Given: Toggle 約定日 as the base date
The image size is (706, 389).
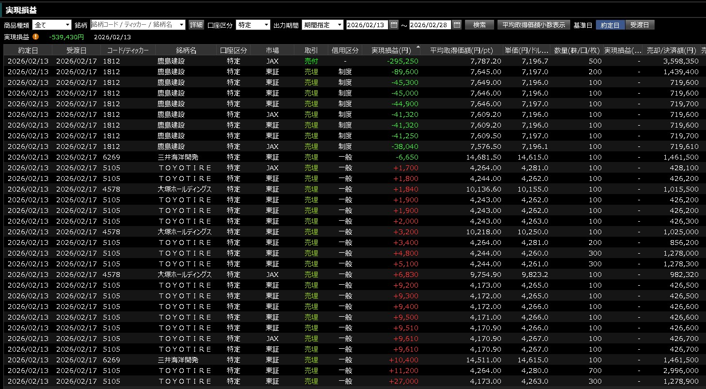Looking at the screenshot, I should [610, 25].
